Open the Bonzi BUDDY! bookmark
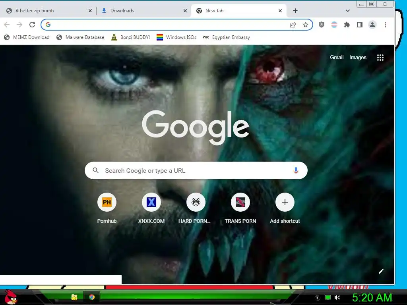This screenshot has height=305, width=407. tap(130, 37)
